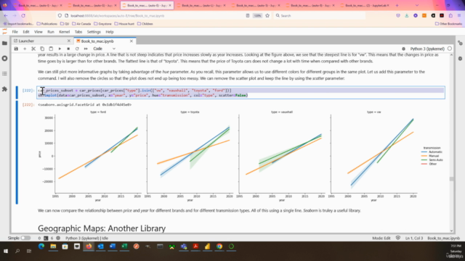465x261 pixels.
Task: Click the browser Search field
Action: [x=319, y=16]
